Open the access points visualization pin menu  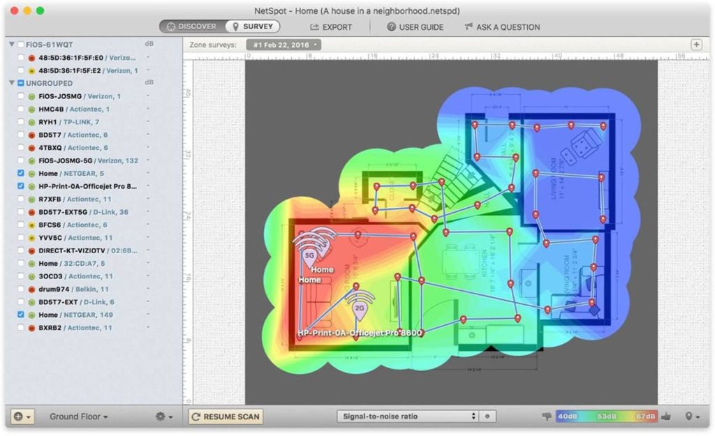click(691, 416)
